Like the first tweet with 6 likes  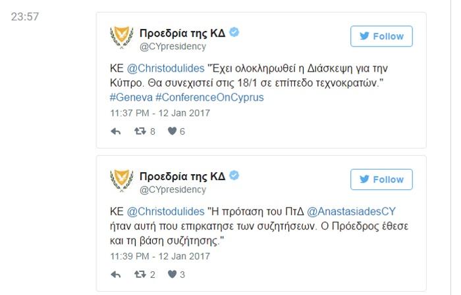[x=172, y=131]
